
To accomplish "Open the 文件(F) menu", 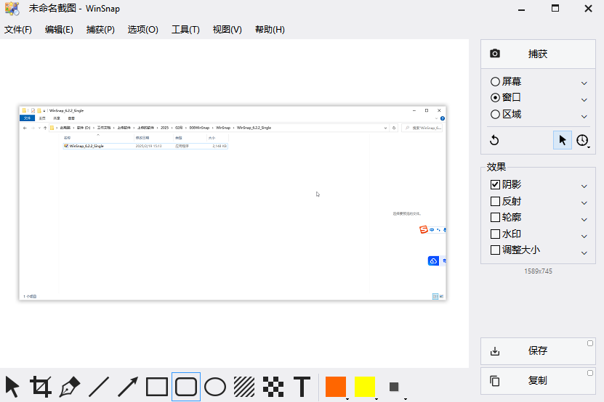I will [x=18, y=30].
